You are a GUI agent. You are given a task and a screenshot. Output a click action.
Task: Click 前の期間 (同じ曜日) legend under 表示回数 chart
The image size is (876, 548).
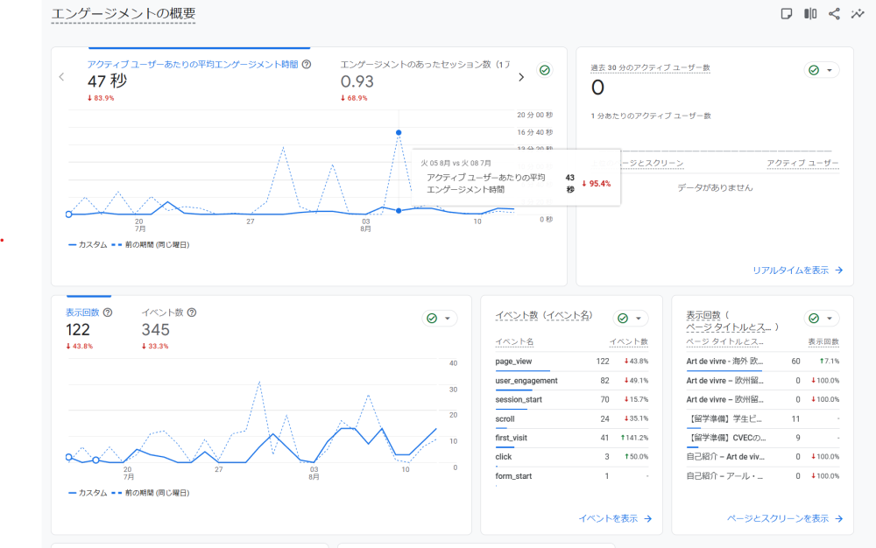(x=151, y=494)
